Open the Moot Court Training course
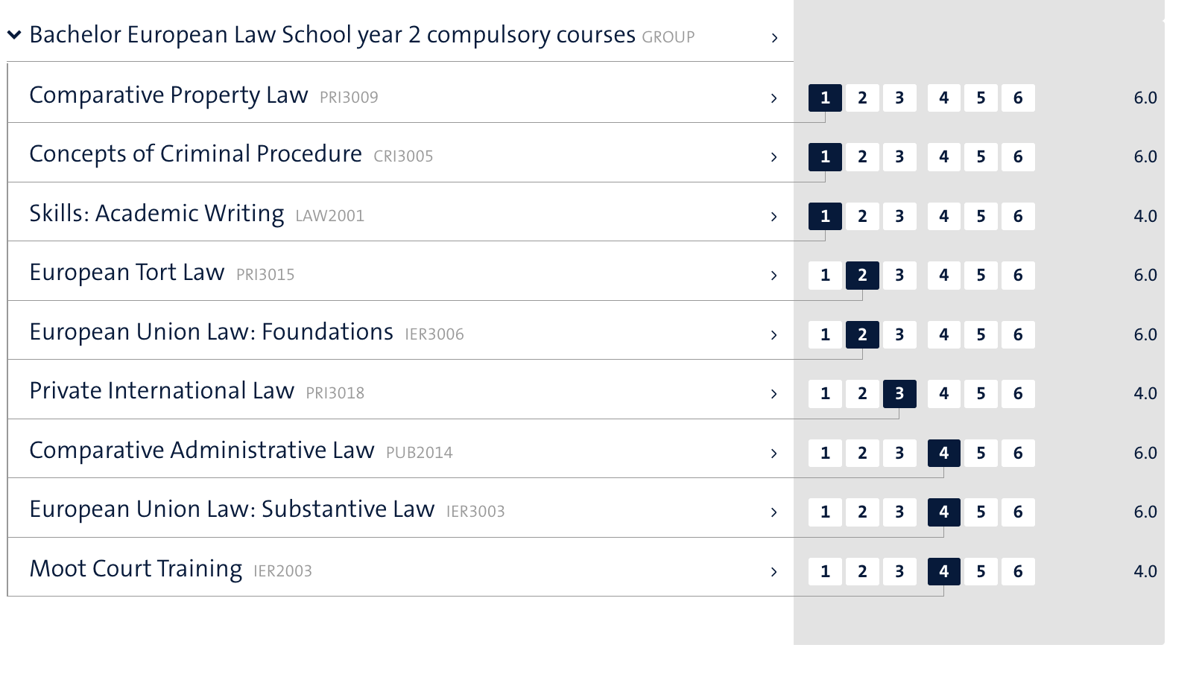Image resolution: width=1202 pixels, height=674 pixels. [x=136, y=569]
